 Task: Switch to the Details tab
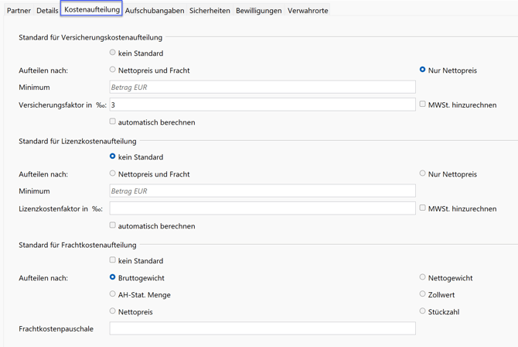[47, 11]
